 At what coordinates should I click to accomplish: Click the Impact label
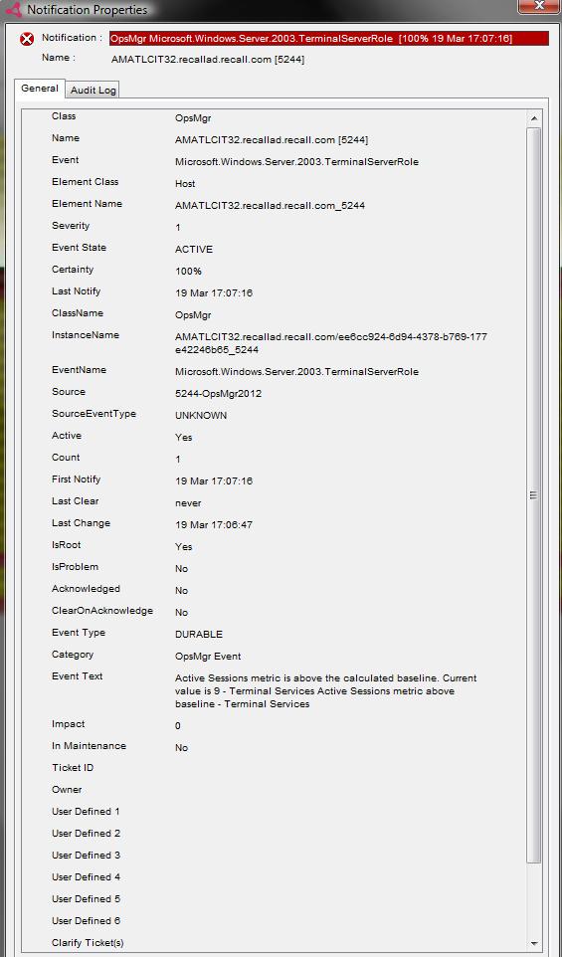(68, 724)
